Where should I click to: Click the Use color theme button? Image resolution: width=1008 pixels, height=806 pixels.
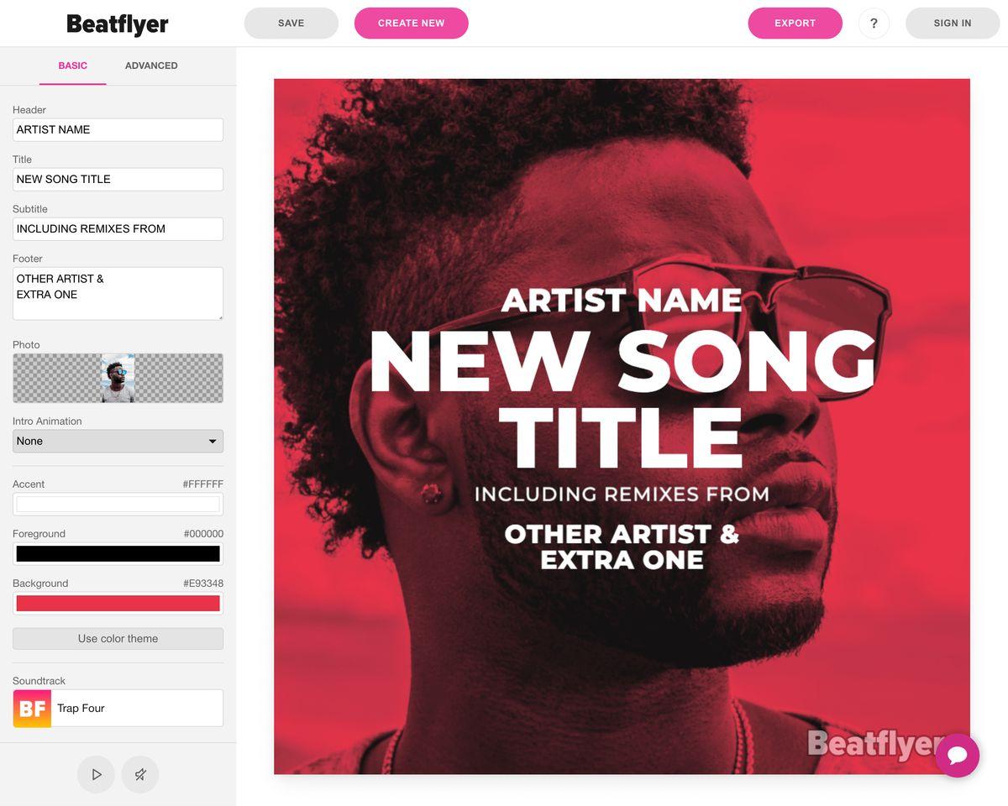click(118, 639)
